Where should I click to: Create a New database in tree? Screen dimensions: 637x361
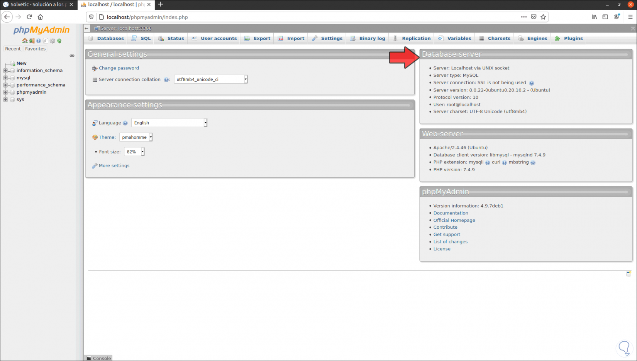tap(21, 63)
